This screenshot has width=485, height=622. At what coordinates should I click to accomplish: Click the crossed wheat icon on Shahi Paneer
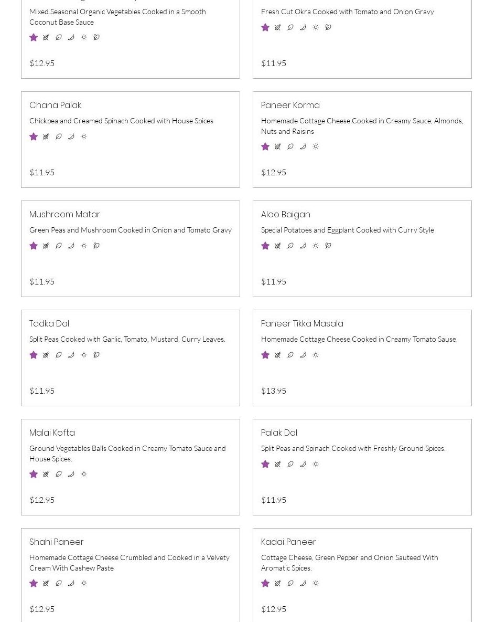(46, 583)
